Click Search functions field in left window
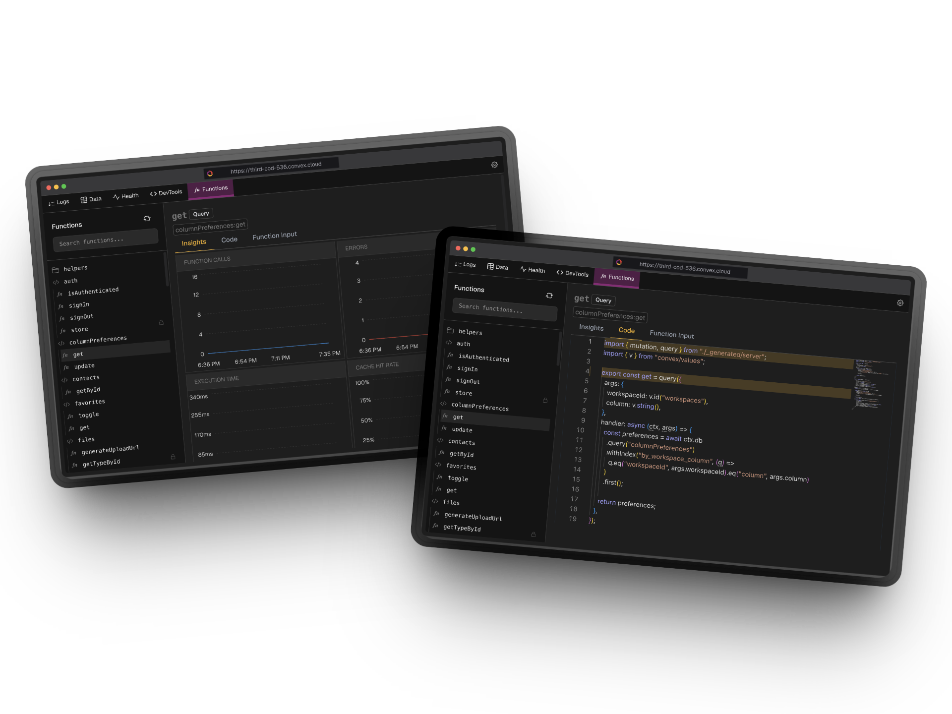The image size is (952, 714). click(105, 241)
